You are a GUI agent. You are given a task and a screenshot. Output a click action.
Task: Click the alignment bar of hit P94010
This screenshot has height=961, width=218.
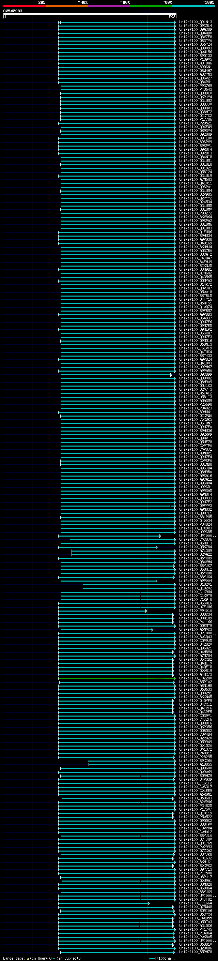tap(103, 611)
